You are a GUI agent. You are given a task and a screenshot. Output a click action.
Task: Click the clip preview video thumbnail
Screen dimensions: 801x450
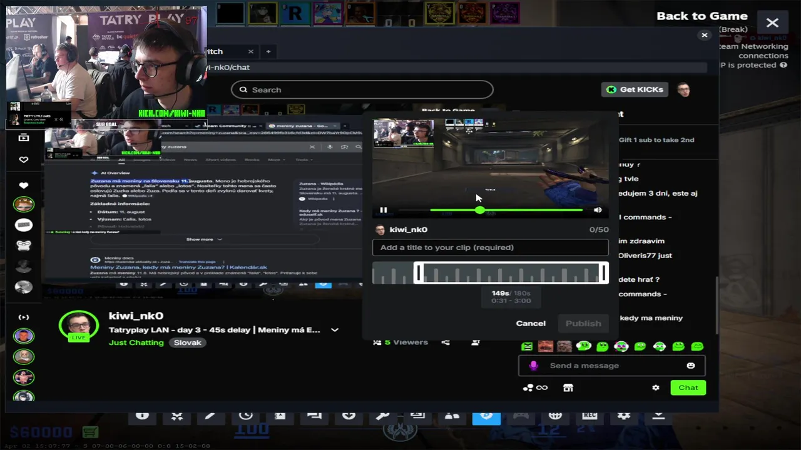(x=490, y=169)
